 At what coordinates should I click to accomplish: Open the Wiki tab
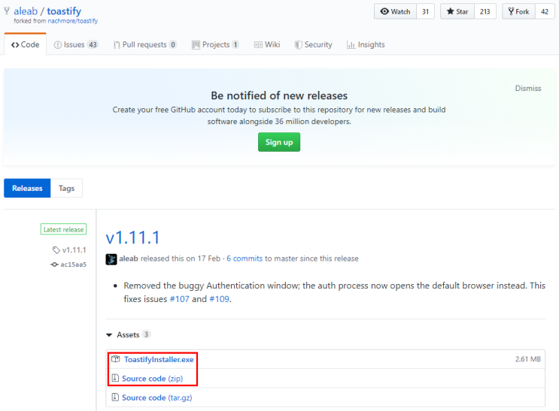pos(267,44)
